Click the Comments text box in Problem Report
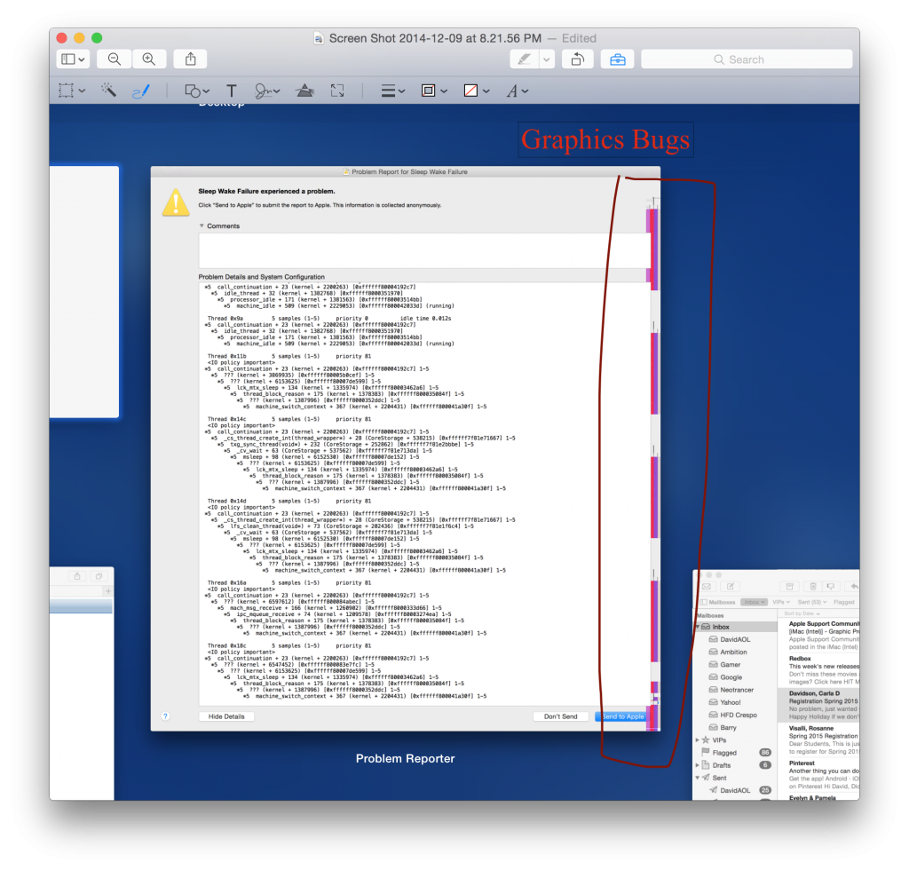Image resolution: width=909 pixels, height=870 pixels. coord(423,250)
